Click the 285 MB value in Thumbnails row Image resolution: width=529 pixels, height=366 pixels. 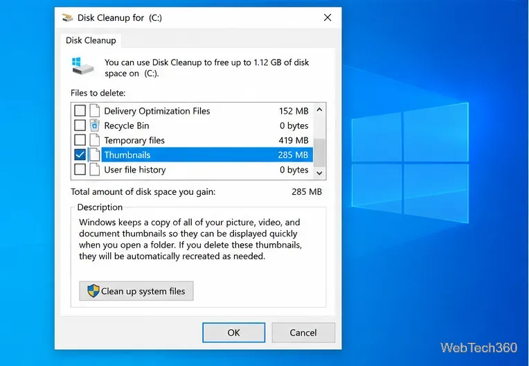click(x=293, y=155)
